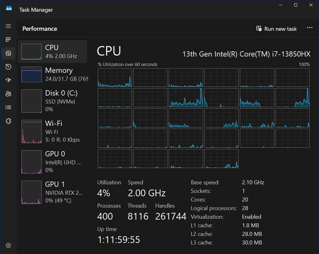Select the CPU performance entry
This screenshot has height=254, width=319.
click(x=52, y=52)
